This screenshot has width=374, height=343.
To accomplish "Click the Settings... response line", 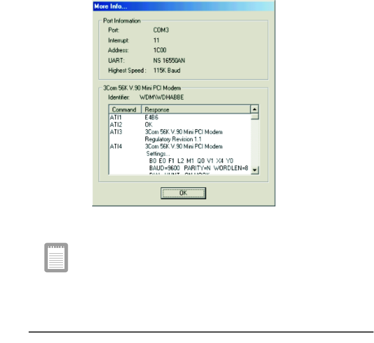I will [x=158, y=154].
